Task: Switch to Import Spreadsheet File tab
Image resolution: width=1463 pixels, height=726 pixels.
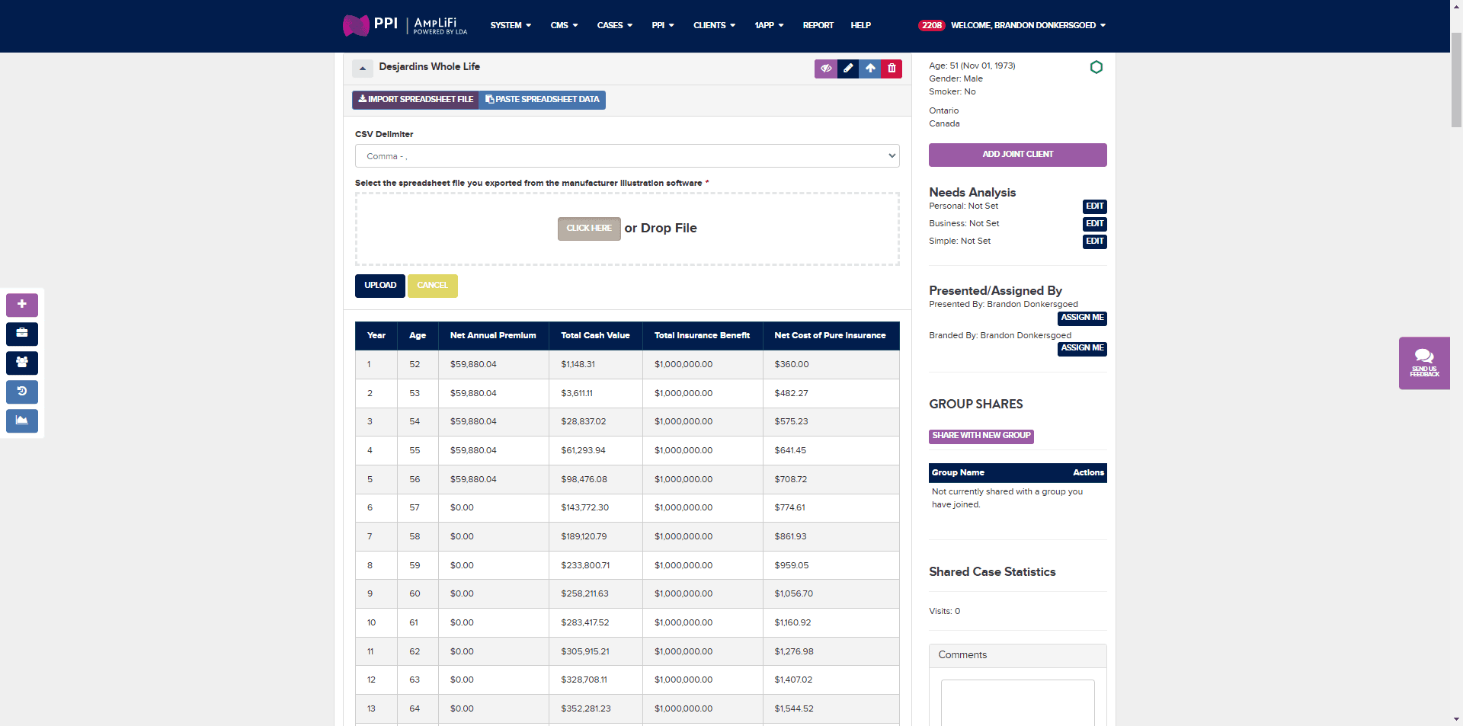Action: (x=415, y=100)
